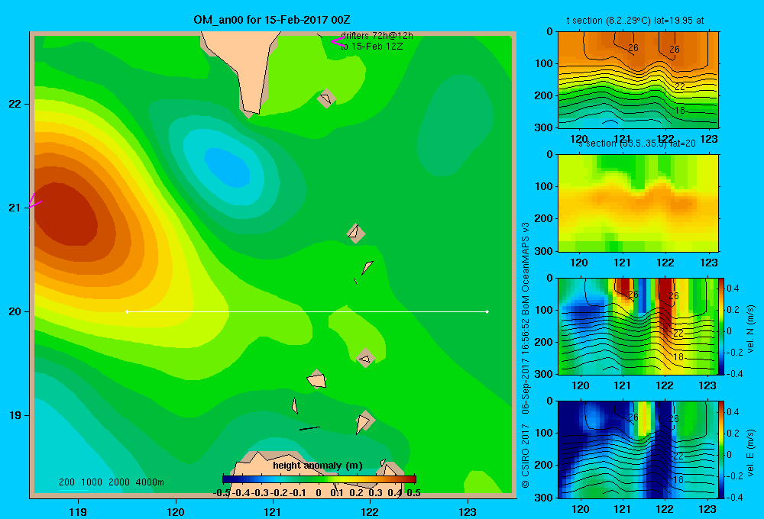The height and width of the screenshot is (519, 764).
Task: Click the 0.4 tick on the vel. N scale
Action: [x=733, y=289]
